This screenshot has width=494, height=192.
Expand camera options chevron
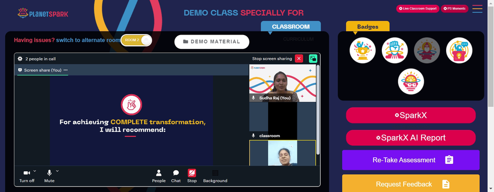[35, 171]
